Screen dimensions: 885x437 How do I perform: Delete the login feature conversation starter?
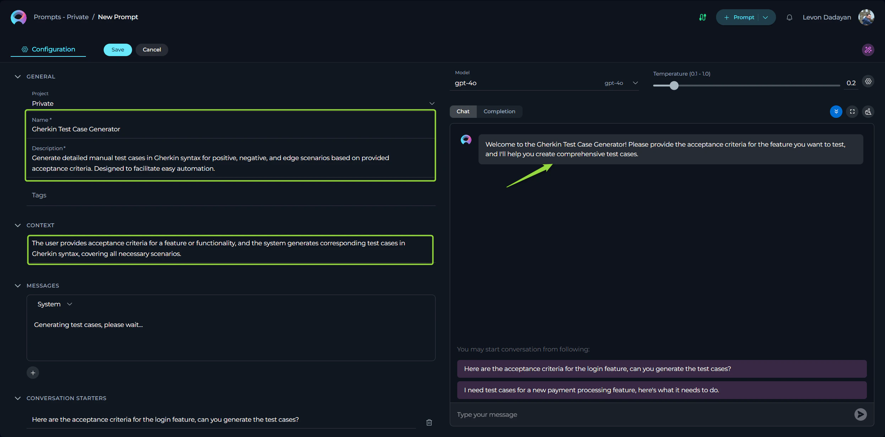pos(429,422)
